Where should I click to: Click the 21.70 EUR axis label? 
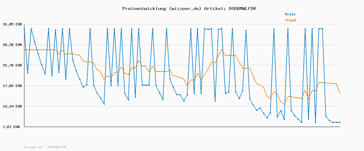12,65
